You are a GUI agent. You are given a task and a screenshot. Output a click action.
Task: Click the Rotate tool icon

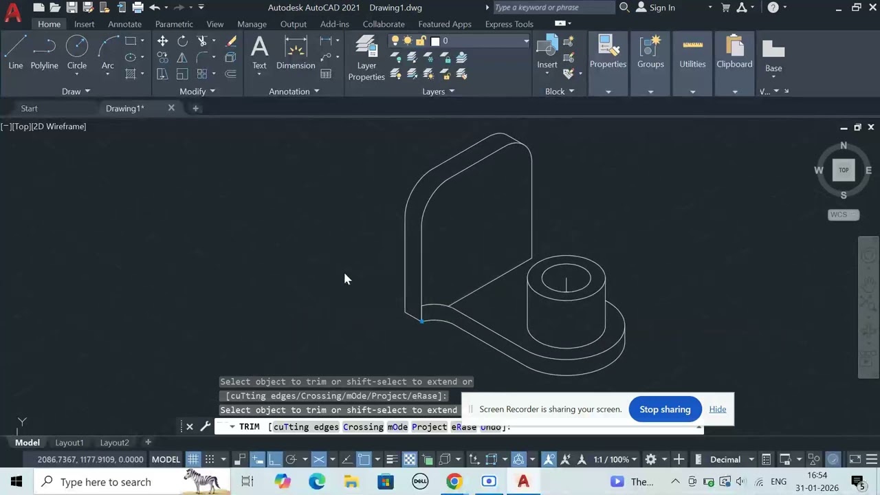click(x=182, y=41)
